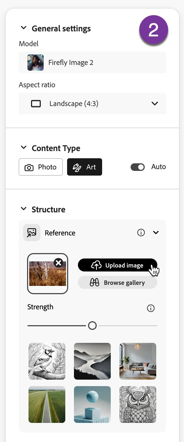Click the Browse gallery button

pos(118,283)
